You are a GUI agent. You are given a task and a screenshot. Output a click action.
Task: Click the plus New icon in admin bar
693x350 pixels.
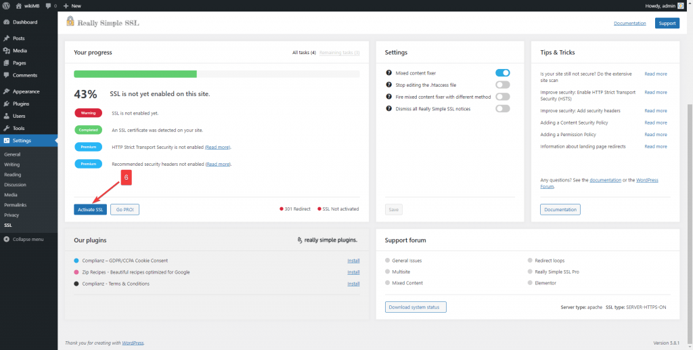click(66, 5)
